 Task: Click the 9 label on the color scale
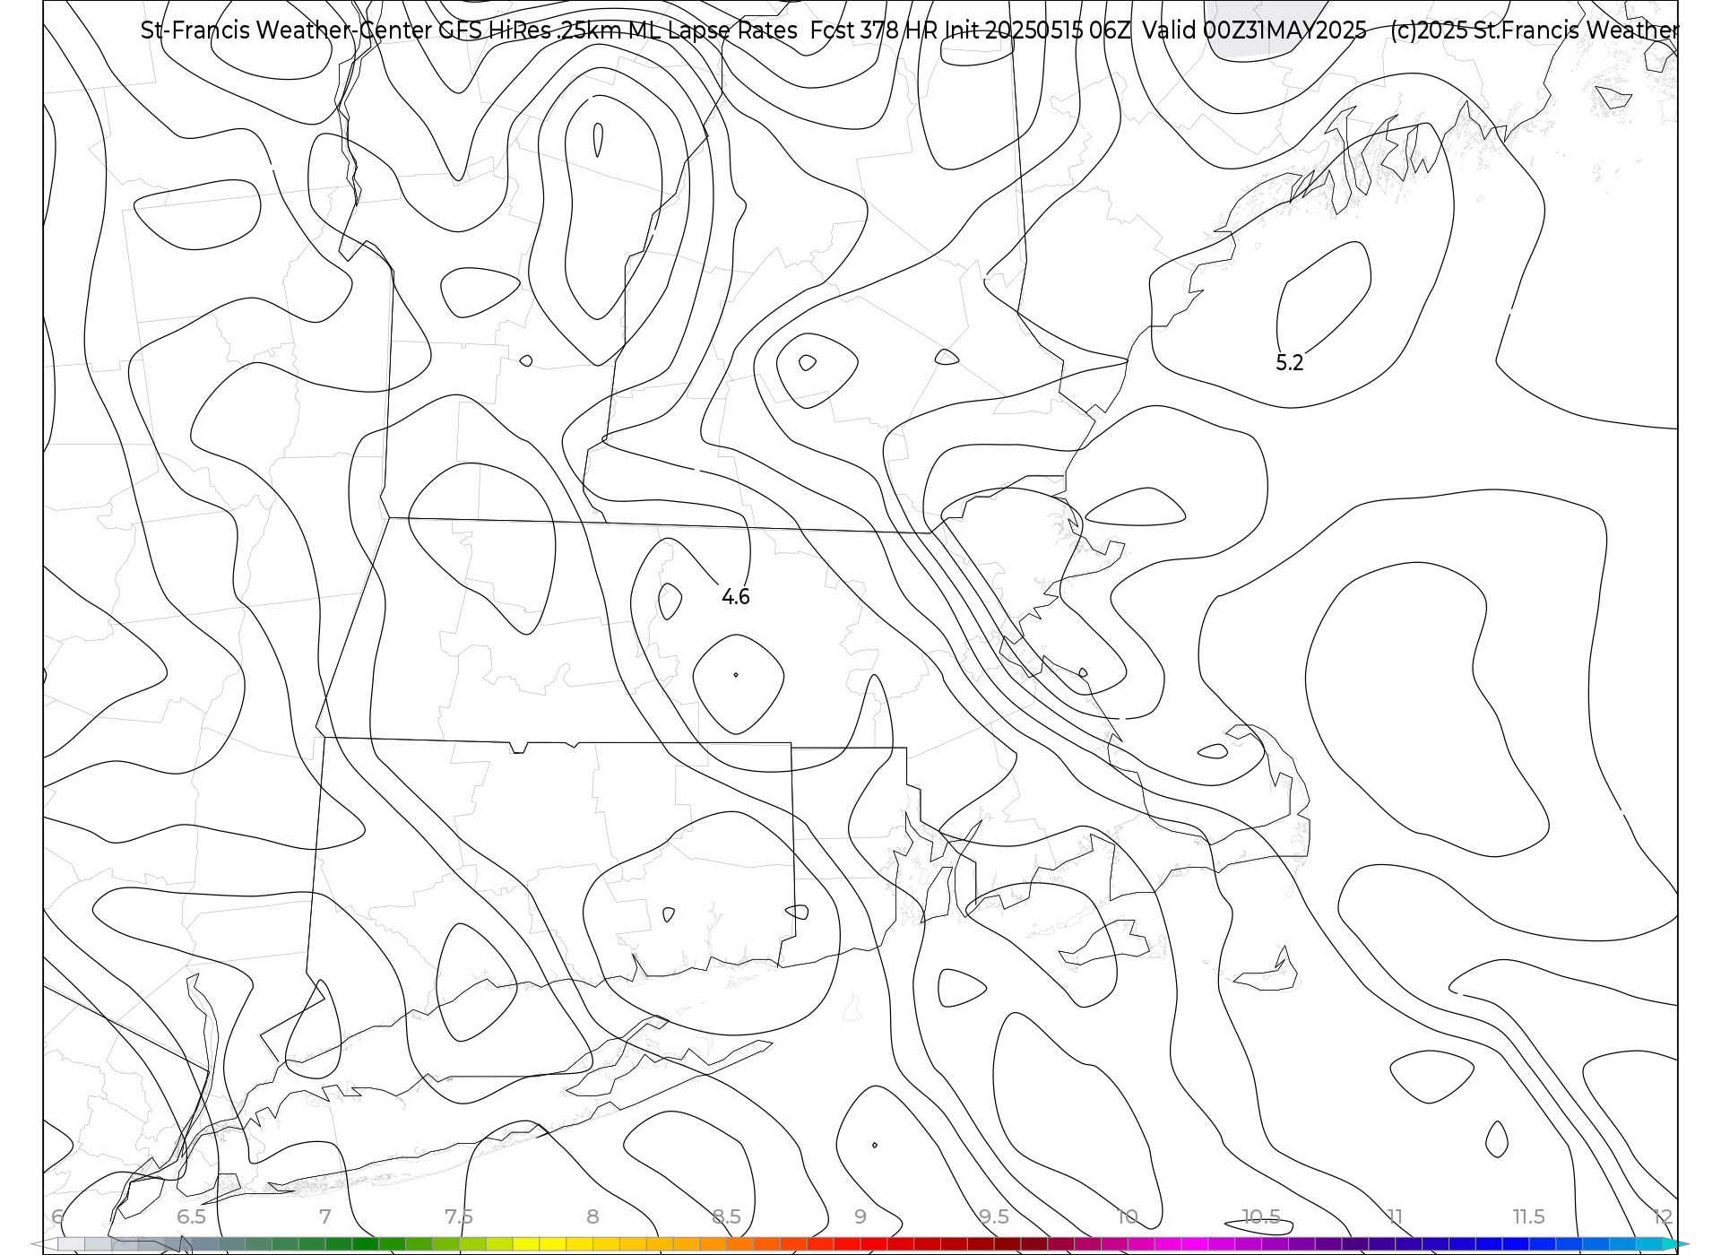point(860,1217)
